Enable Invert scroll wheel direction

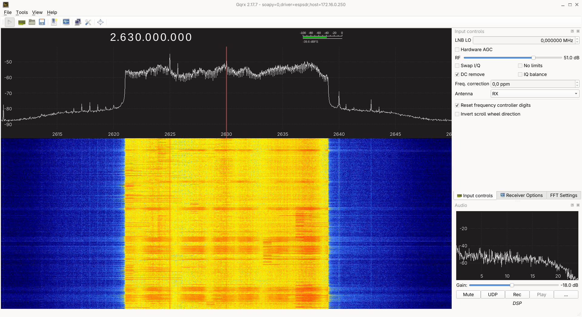click(457, 114)
